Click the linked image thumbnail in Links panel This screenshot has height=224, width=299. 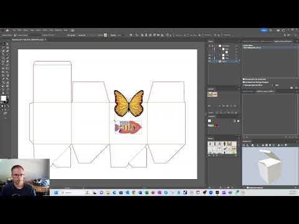coord(212,95)
